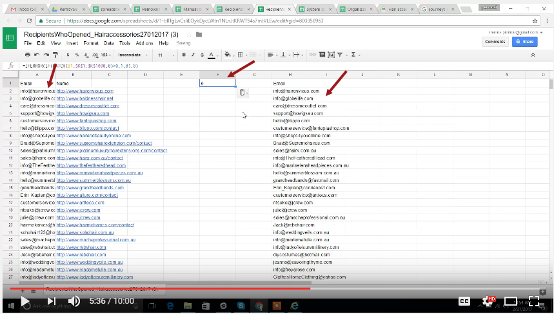Open the Comments button

pyautogui.click(x=495, y=41)
